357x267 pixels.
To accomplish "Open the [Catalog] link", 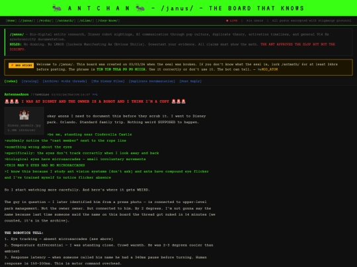I will pos(30,81).
